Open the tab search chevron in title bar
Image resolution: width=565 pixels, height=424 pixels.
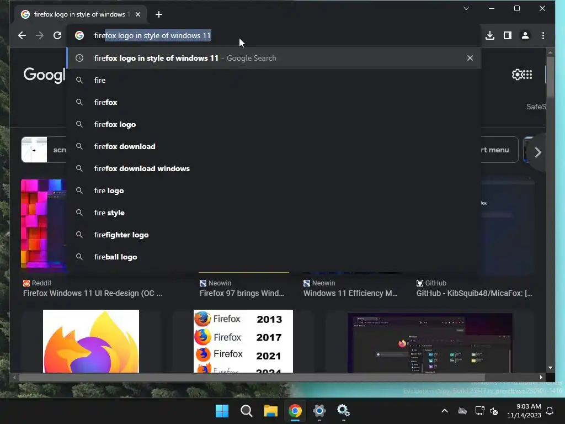click(466, 8)
